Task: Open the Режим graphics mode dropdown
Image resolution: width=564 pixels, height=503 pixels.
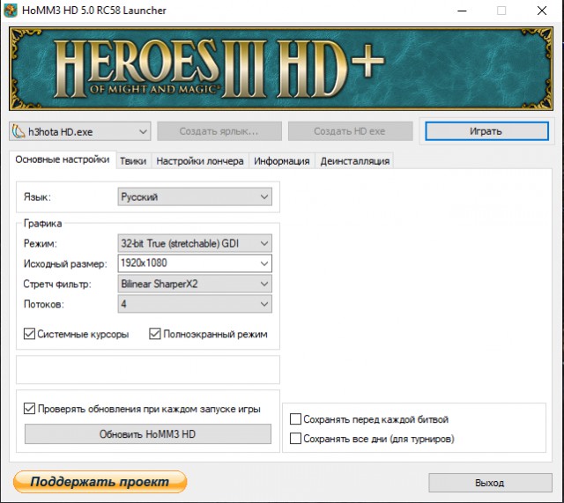Action: click(x=195, y=243)
